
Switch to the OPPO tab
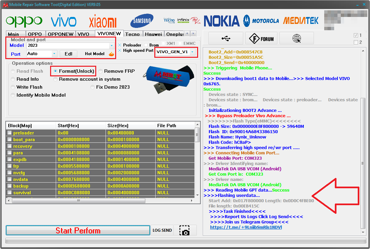point(35,34)
